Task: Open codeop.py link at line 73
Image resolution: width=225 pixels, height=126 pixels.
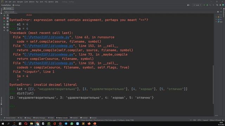Action: click(49, 55)
